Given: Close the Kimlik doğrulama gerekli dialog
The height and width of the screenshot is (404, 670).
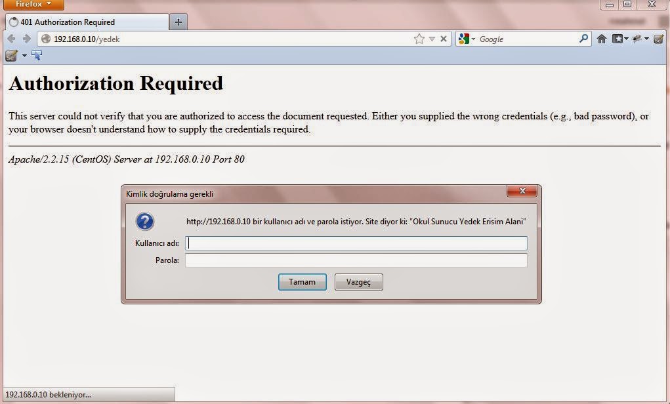Looking at the screenshot, I should tap(522, 191).
